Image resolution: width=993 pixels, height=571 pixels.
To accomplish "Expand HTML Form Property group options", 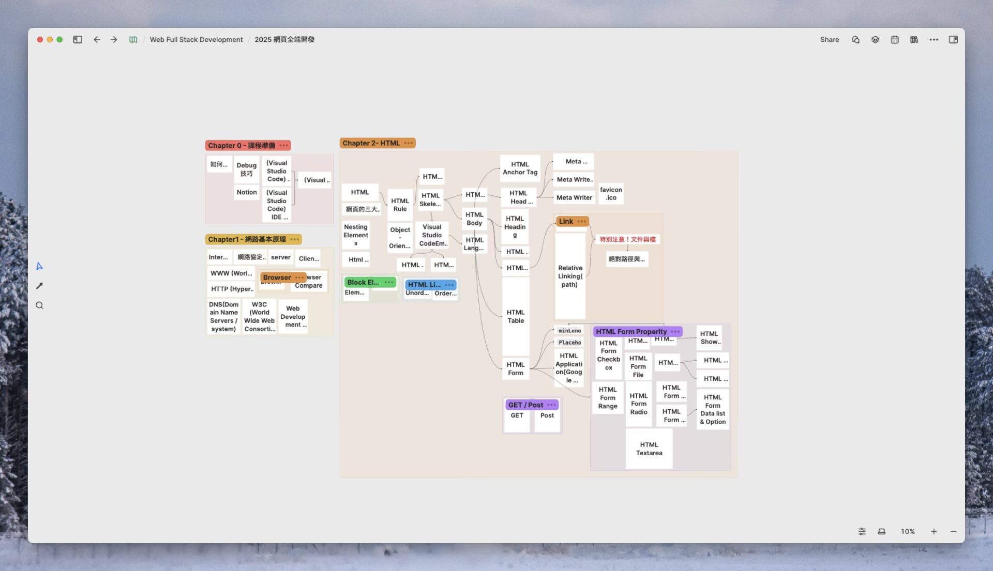I will coord(675,332).
